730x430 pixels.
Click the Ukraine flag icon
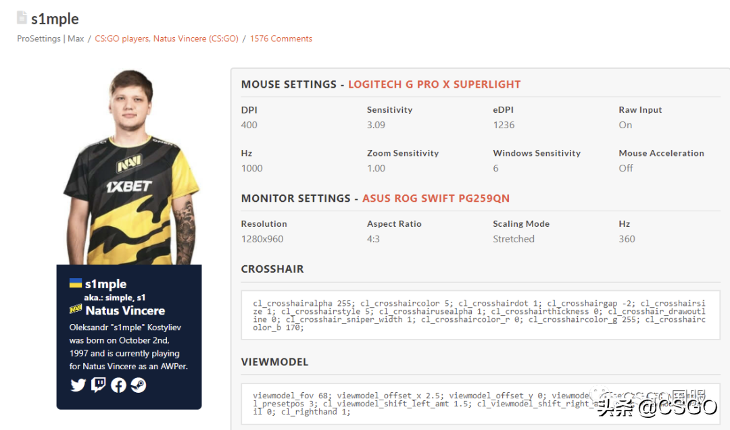coord(76,283)
